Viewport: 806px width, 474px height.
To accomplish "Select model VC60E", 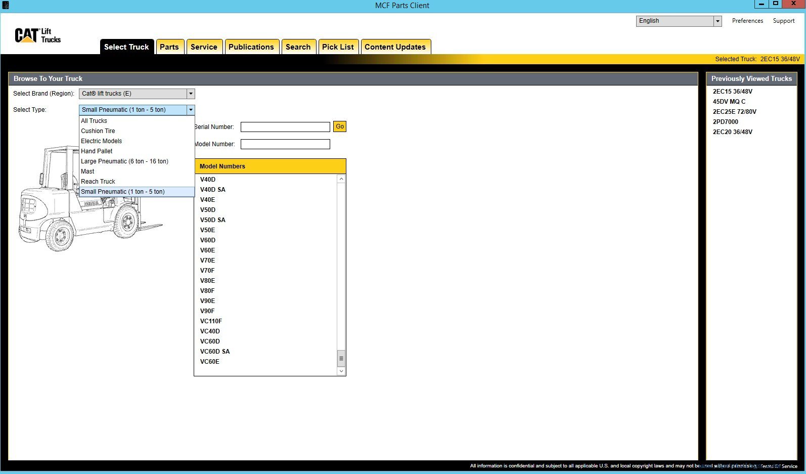I will tap(209, 362).
